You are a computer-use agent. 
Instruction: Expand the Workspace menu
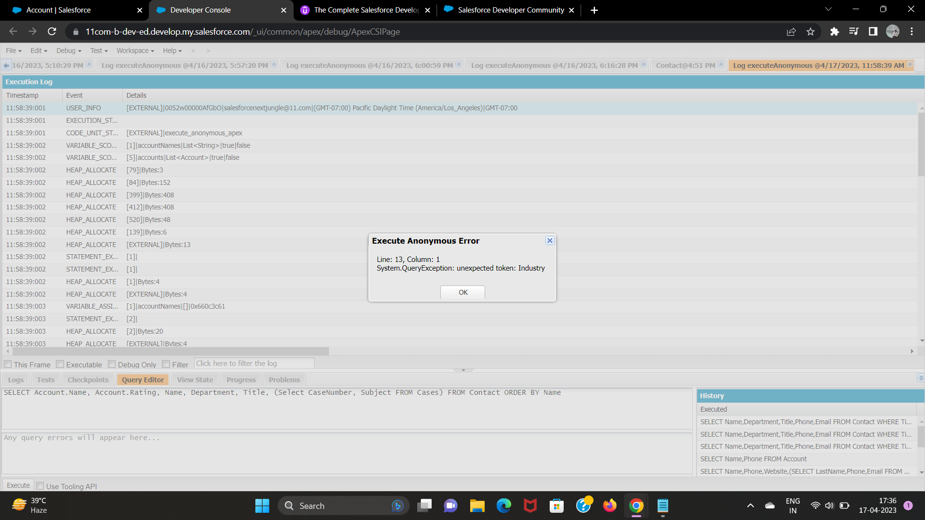(135, 51)
